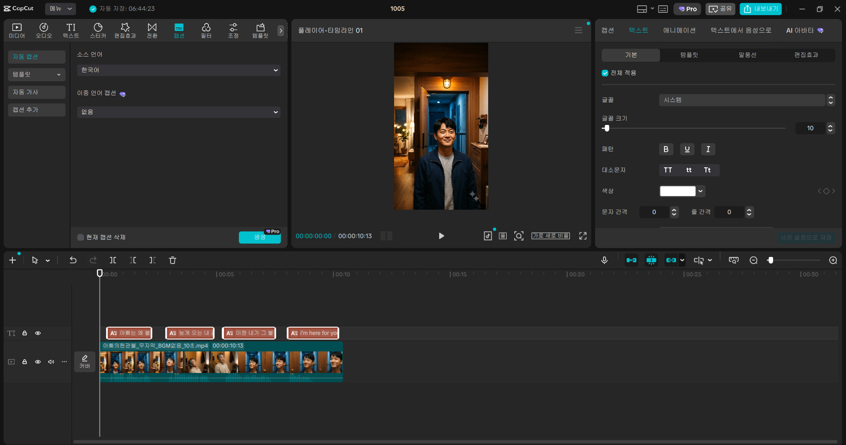Open the 조정 (Adjustment) panel

(233, 30)
